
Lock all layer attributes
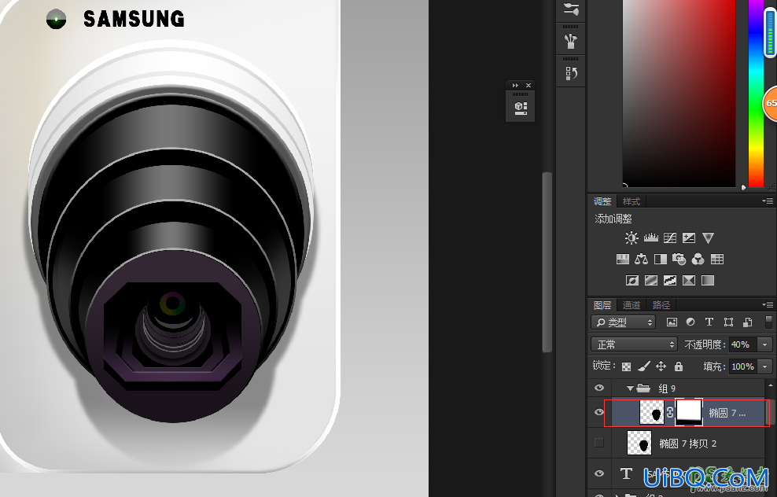679,366
